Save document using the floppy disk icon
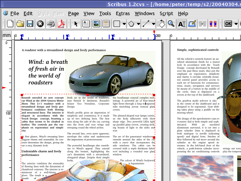Image resolution: width=241 pixels, height=181 pixels. tap(30, 24)
